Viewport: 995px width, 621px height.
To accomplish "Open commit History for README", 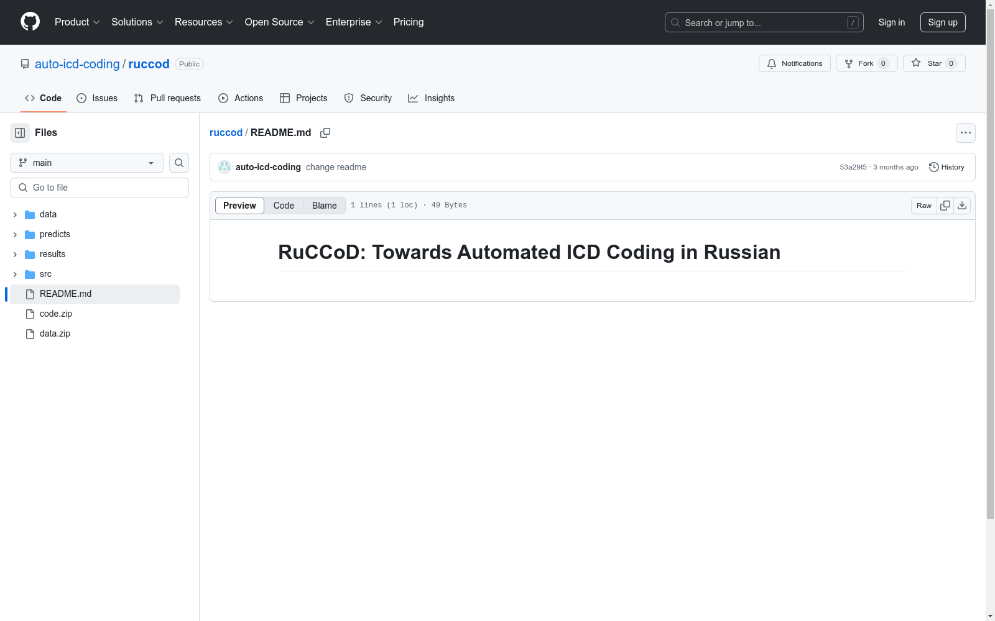I will tap(946, 167).
